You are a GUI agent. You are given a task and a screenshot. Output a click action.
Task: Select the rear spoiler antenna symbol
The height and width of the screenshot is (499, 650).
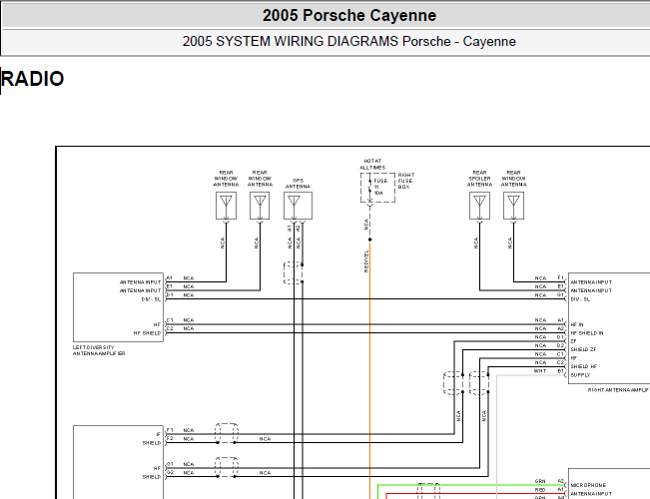[479, 206]
